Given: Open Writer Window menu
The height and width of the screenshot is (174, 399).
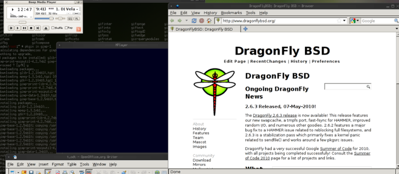Looking at the screenshot, I should tap(99, 164).
